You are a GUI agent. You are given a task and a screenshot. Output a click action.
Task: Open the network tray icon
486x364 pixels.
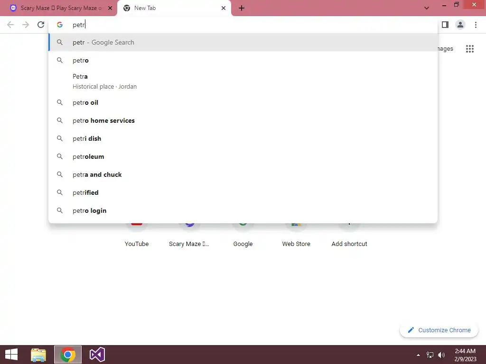(430, 355)
